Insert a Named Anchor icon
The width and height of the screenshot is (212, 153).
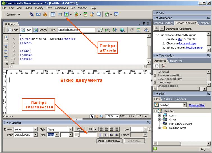45,14
